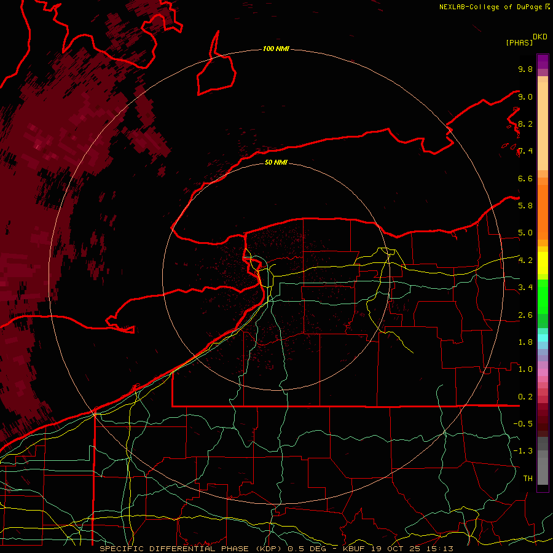Click the -0.5 legend scale value
The height and width of the screenshot is (553, 553).
tap(523, 423)
